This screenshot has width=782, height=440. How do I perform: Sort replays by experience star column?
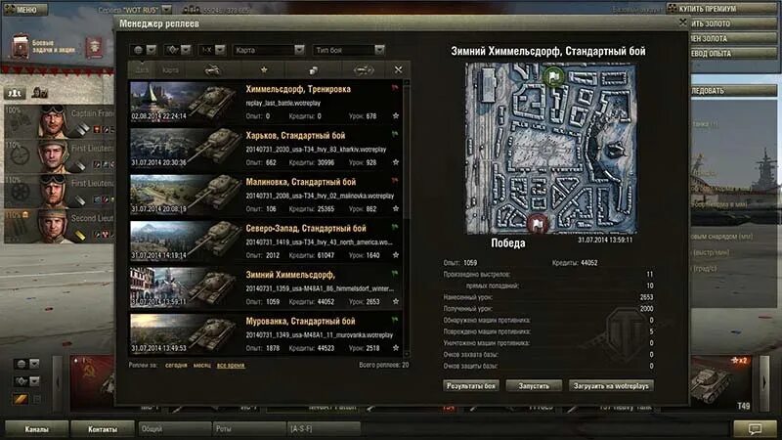coord(264,70)
